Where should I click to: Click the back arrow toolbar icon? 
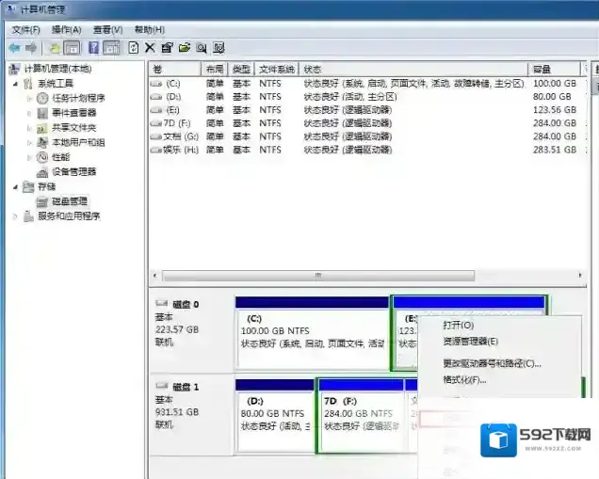point(14,47)
